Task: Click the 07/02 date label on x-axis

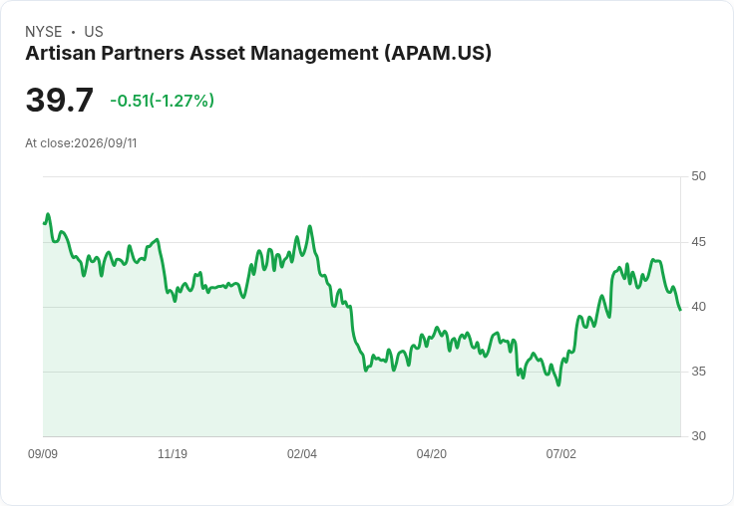Action: (x=561, y=453)
